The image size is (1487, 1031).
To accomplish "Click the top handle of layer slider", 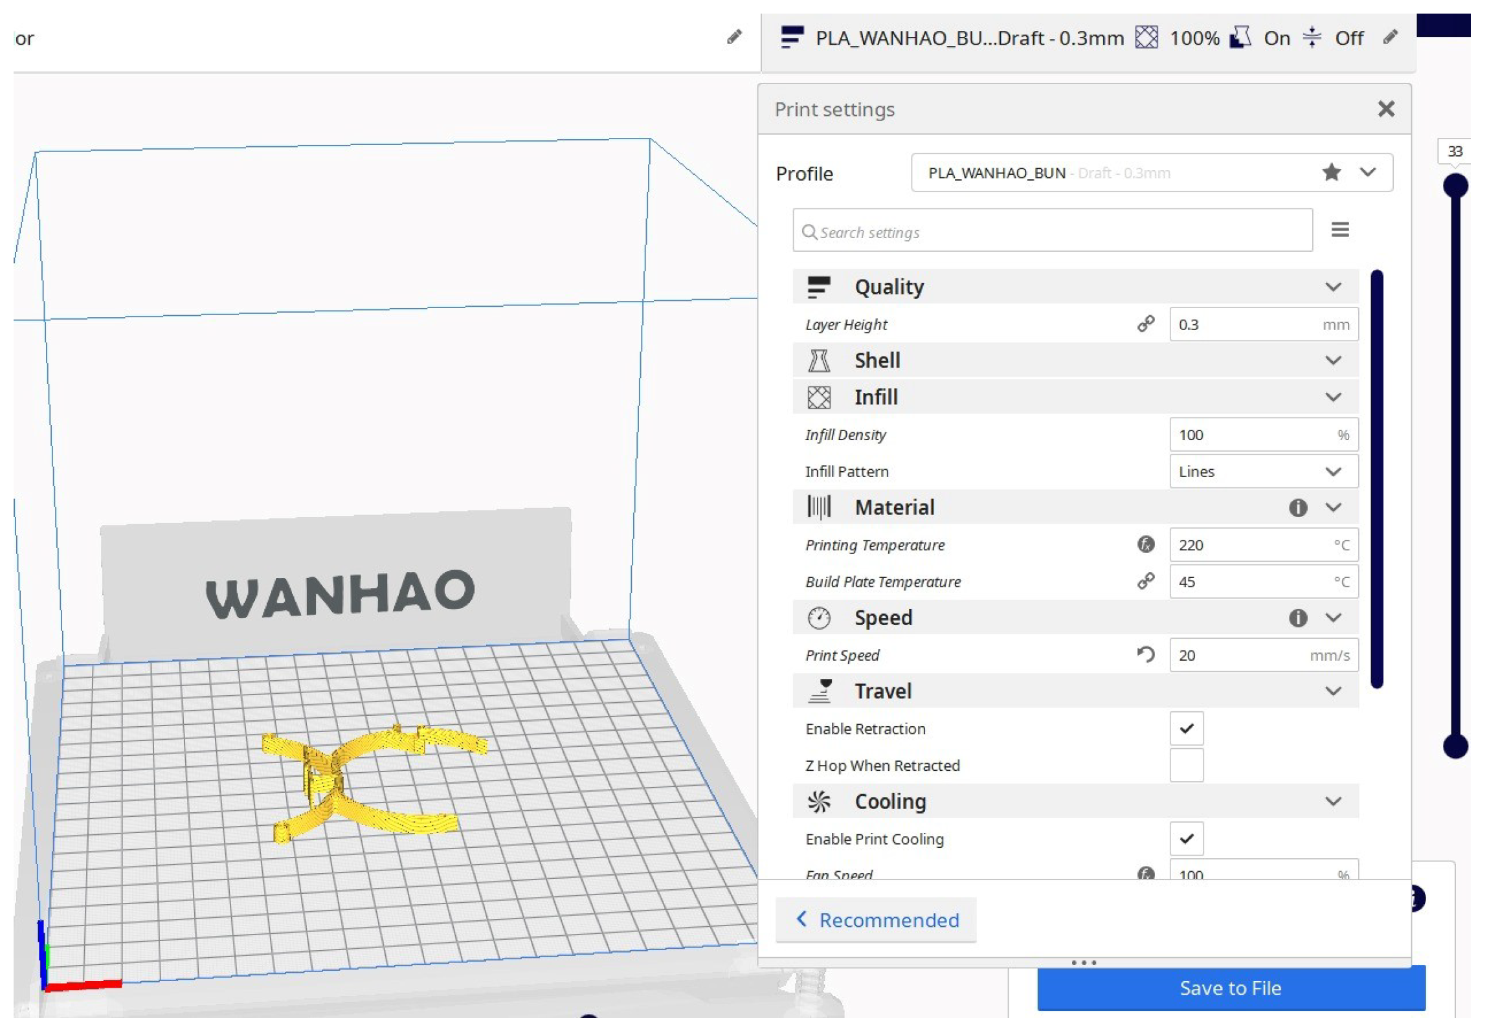I will [x=1455, y=186].
